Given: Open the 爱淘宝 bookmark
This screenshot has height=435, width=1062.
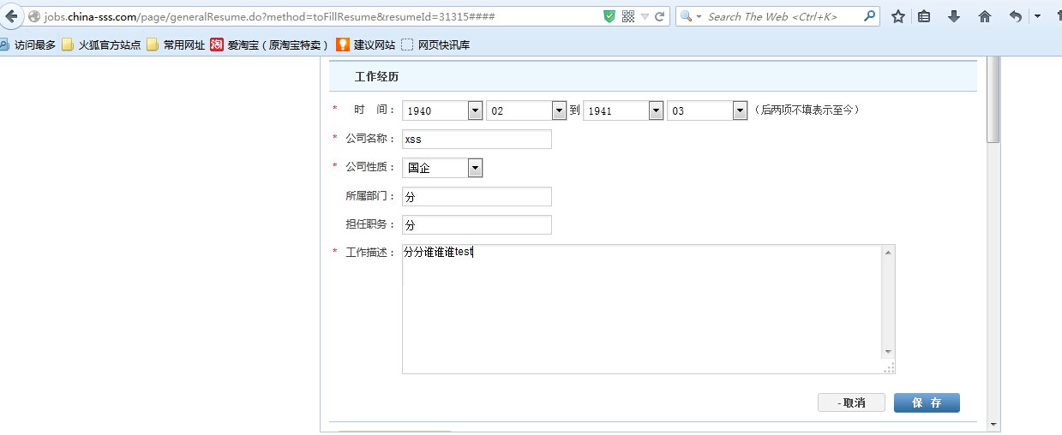Looking at the screenshot, I should point(270,45).
